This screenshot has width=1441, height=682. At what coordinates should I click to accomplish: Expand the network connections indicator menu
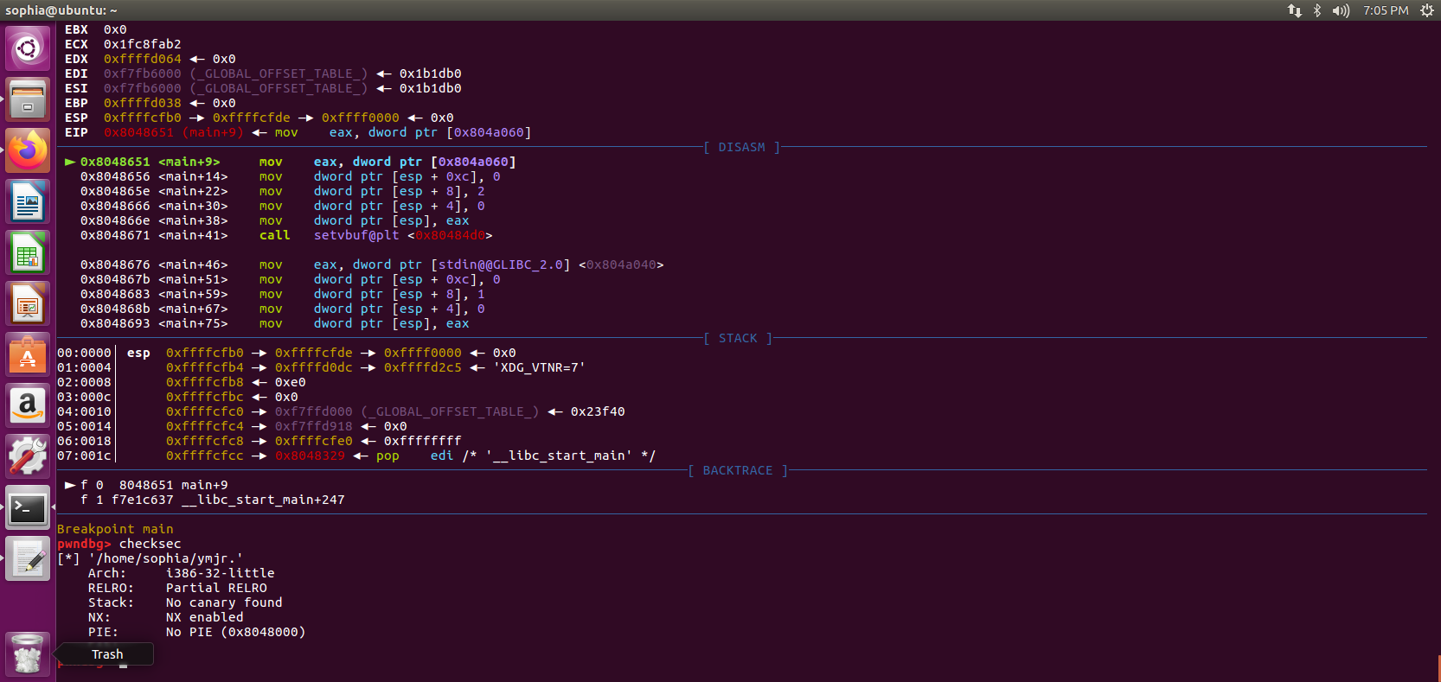[x=1294, y=10]
